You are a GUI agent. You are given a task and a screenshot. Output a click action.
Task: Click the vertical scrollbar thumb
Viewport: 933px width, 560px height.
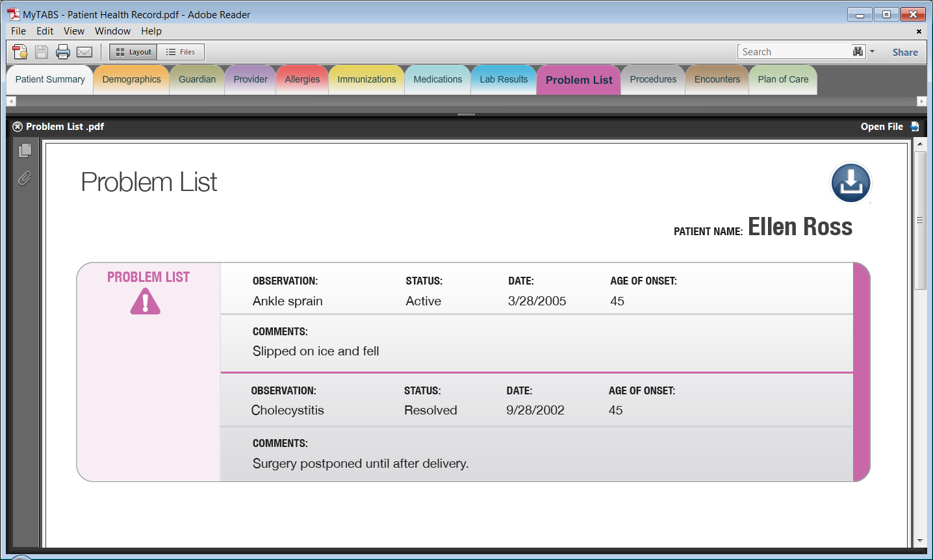click(919, 220)
